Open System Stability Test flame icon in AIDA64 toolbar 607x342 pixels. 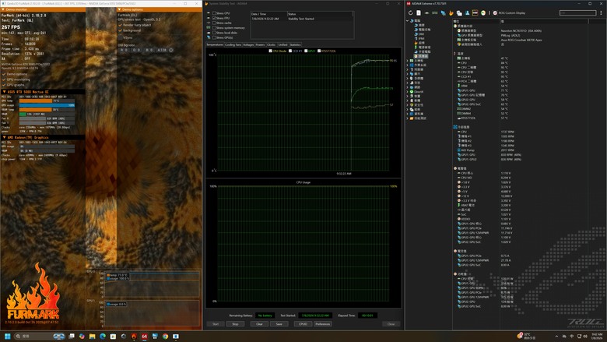pyautogui.click(x=451, y=12)
